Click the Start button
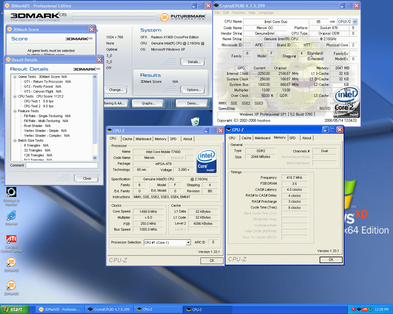The height and width of the screenshot is (314, 393). 15,309
